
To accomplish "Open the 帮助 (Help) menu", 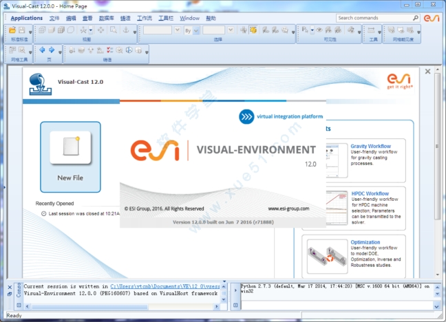I will (x=211, y=18).
